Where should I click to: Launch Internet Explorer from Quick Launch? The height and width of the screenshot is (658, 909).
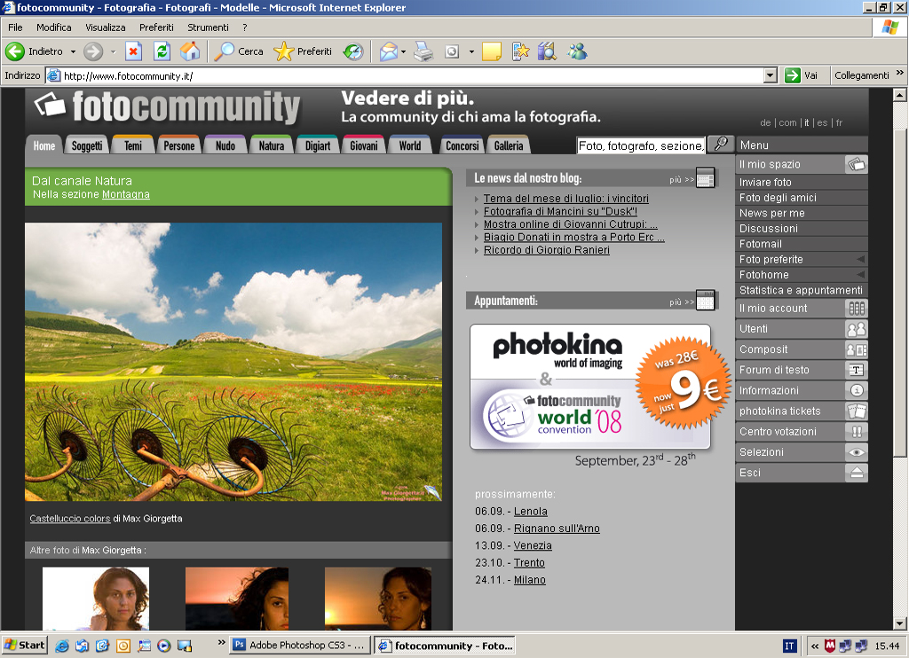(62, 646)
